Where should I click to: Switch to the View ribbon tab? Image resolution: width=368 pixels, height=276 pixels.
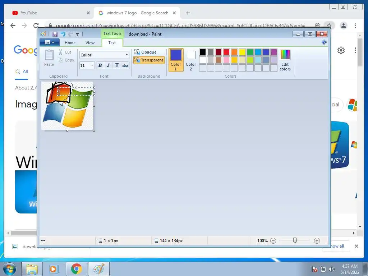tap(90, 43)
